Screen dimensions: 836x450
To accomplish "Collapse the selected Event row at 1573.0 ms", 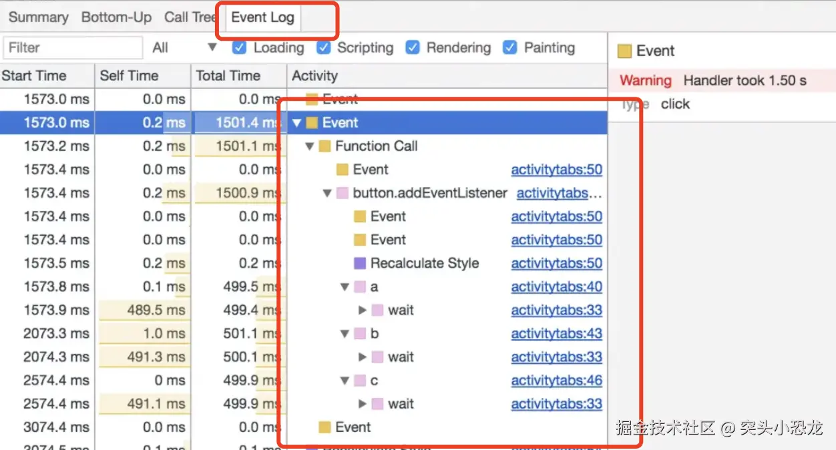I will tap(297, 123).
